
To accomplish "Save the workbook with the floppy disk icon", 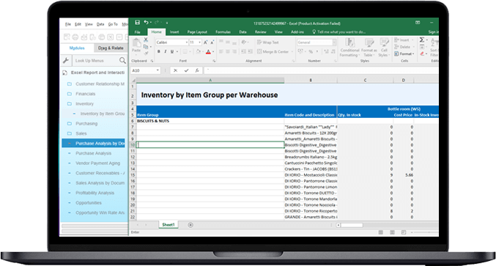I will 137,23.
